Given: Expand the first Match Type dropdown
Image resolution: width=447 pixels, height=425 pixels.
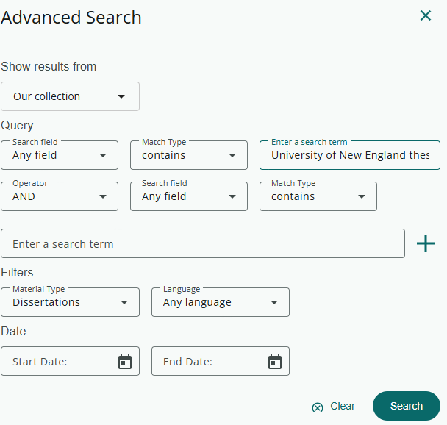Looking at the screenshot, I should coord(189,155).
